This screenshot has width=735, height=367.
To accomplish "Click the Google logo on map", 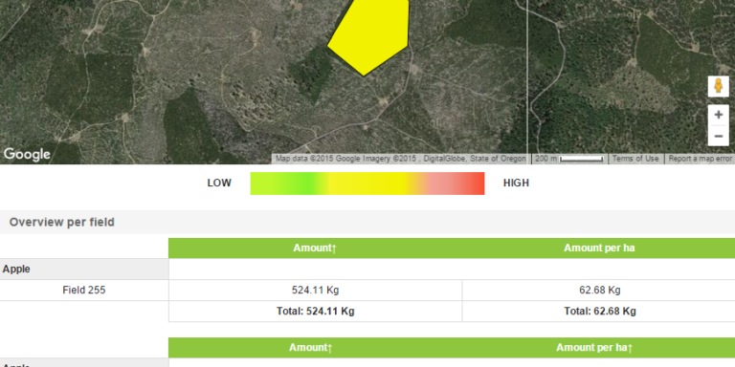I will tap(27, 155).
